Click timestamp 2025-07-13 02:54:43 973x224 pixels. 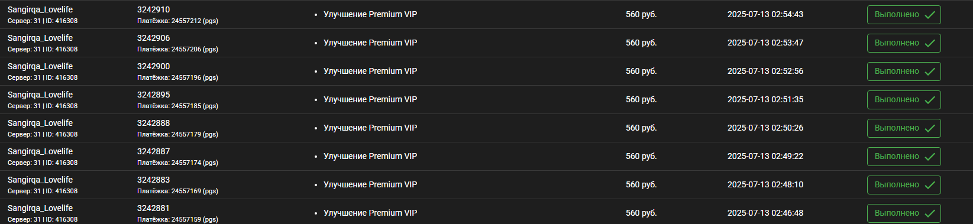point(765,14)
